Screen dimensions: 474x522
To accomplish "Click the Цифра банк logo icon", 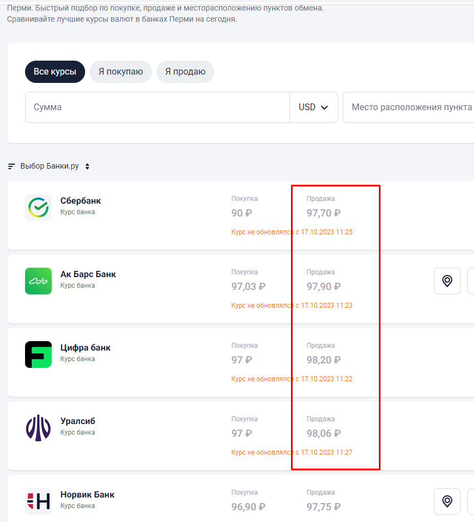I will tap(38, 354).
